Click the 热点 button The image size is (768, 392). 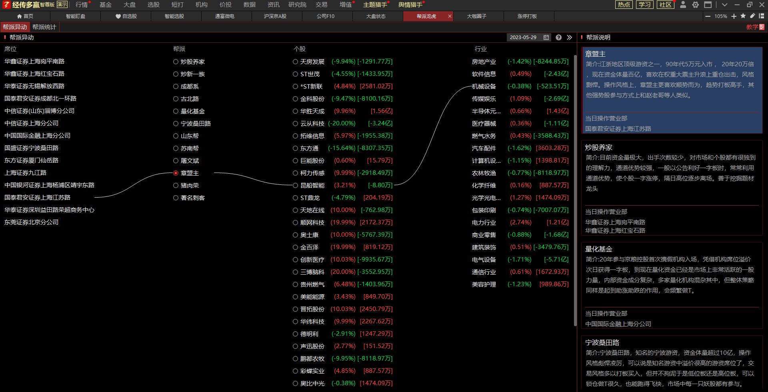tap(624, 5)
